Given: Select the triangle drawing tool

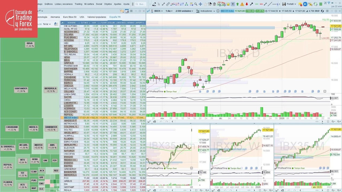Looking at the screenshot, I should tap(186, 4).
